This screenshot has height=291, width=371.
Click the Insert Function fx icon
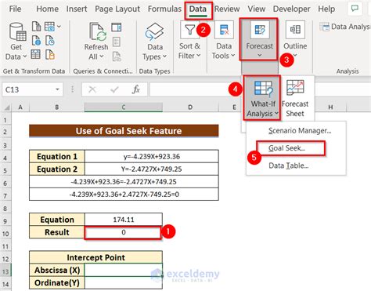coord(136,89)
